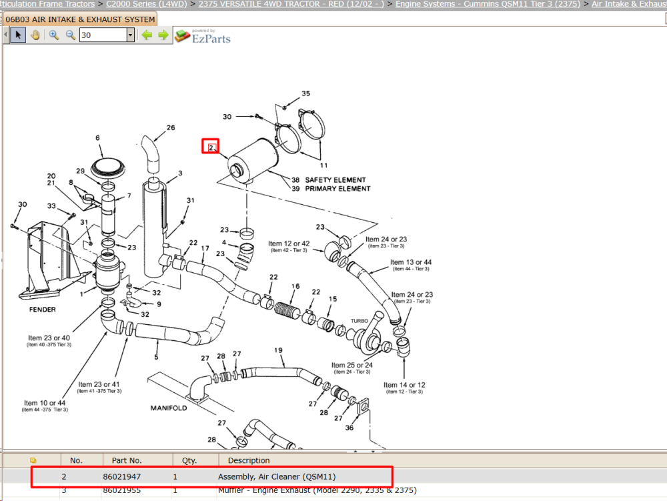
Task: Sort by the Qty. column header
Action: (189, 460)
